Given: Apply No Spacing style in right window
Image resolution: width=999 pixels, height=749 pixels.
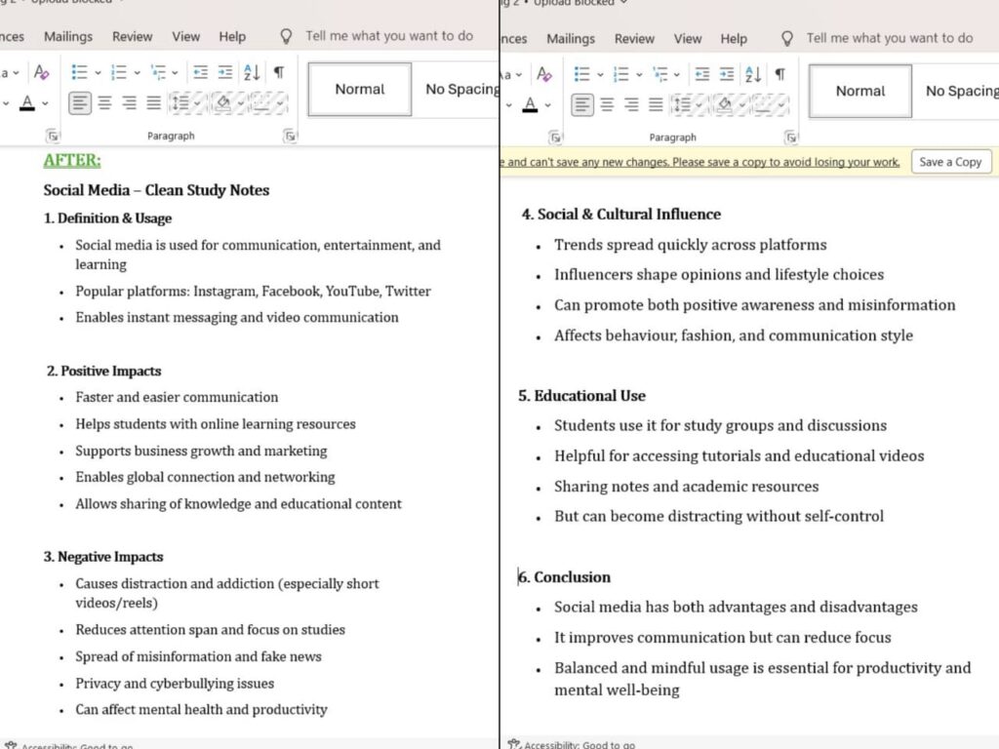Looking at the screenshot, I should click(x=957, y=91).
